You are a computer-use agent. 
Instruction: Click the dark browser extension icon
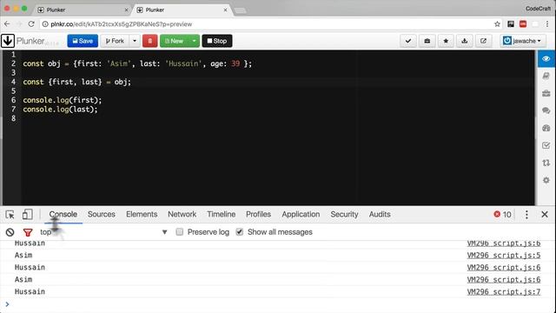pyautogui.click(x=511, y=24)
